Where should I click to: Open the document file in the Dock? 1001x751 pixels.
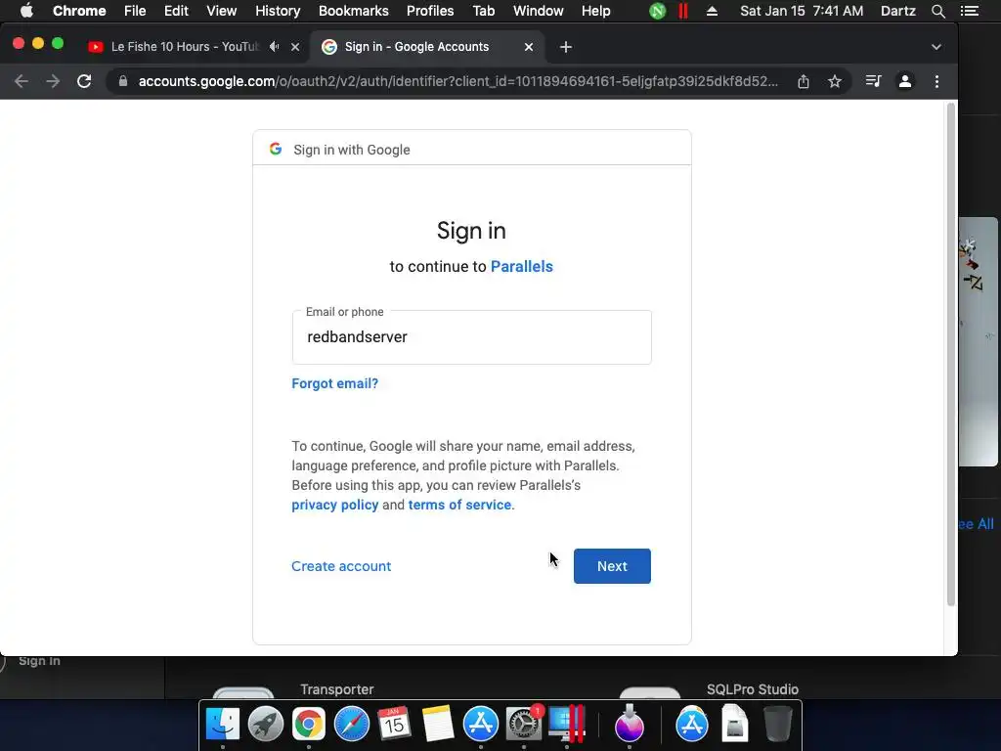(x=735, y=725)
